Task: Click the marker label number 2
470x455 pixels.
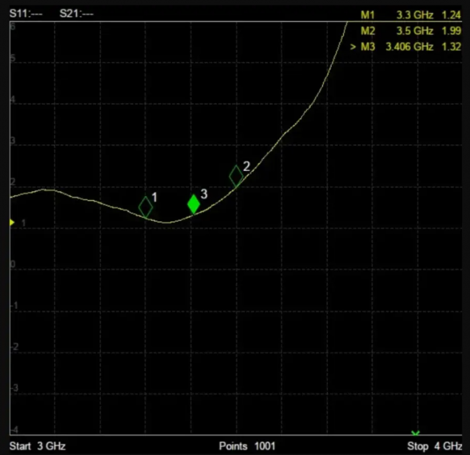Action: (x=246, y=166)
